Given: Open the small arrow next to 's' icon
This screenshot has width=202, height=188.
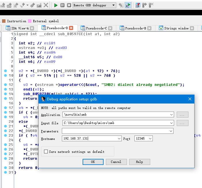Looking at the screenshot, I should (27, 5).
